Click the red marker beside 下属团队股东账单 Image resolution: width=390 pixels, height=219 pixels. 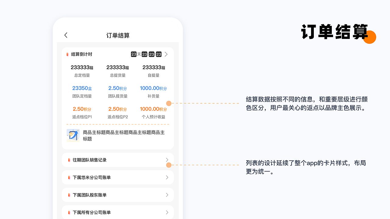(x=69, y=195)
